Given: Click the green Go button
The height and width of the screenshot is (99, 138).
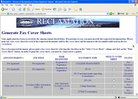Looking at the screenshot, I should (112, 14).
